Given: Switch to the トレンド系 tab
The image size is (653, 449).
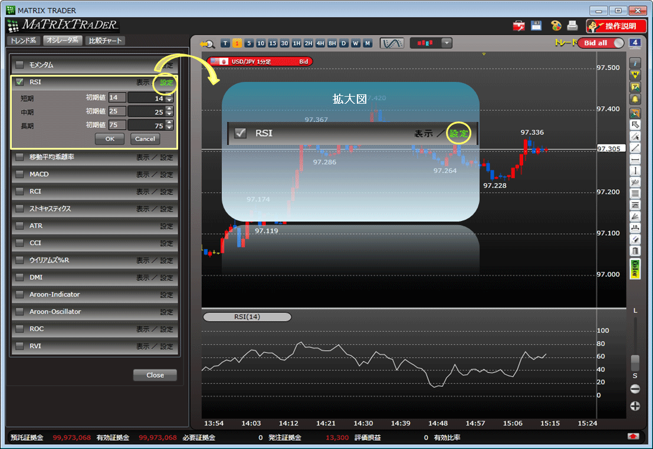Looking at the screenshot, I should coord(24,41).
